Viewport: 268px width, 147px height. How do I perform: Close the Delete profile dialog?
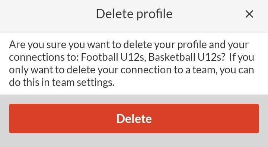pyautogui.click(x=249, y=14)
